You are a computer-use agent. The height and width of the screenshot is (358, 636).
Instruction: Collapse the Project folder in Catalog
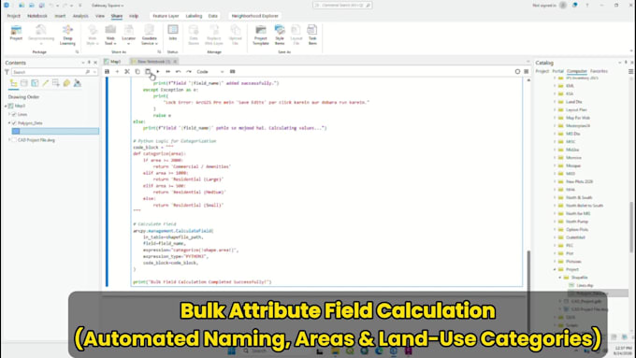coord(555,269)
